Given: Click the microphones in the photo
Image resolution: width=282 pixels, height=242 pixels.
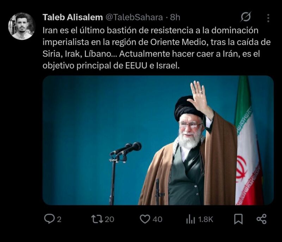Looking at the screenshot, I should (x=126, y=149).
